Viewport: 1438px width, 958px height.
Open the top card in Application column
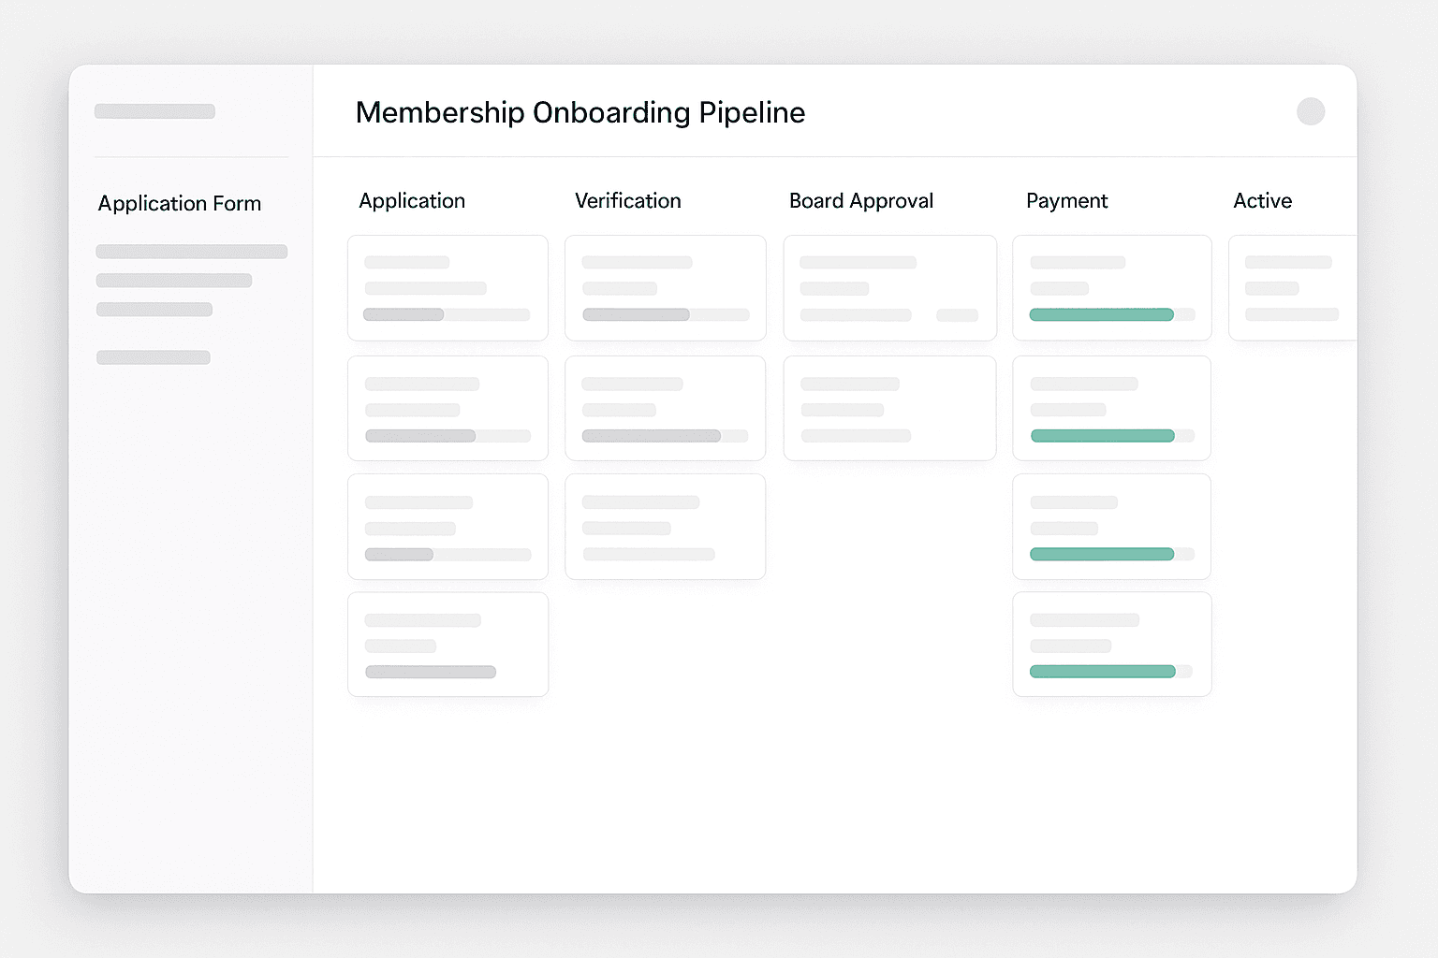coord(448,287)
